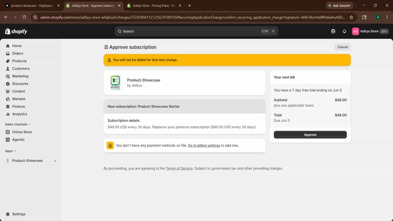Reload the page with the refresh button
393x221 pixels.
(x=24, y=17)
